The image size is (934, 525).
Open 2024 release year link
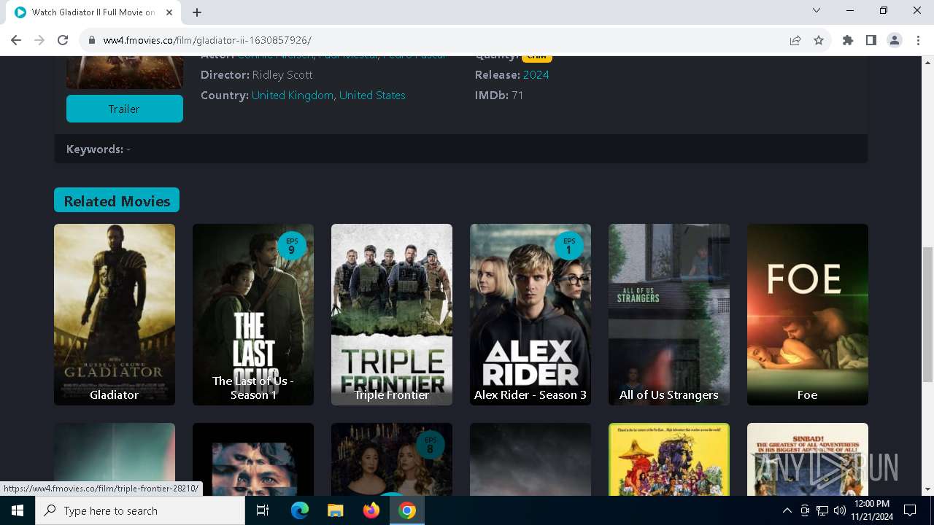pyautogui.click(x=536, y=74)
